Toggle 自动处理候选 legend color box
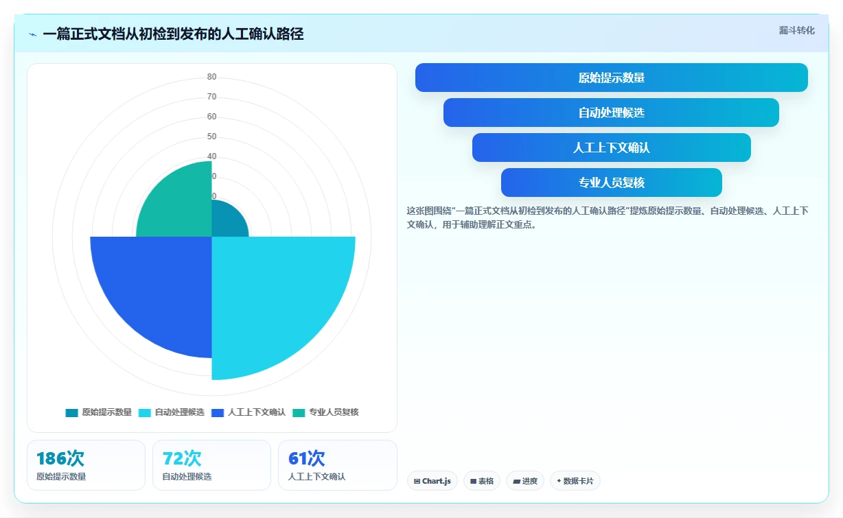This screenshot has height=518, width=843. tap(145, 413)
